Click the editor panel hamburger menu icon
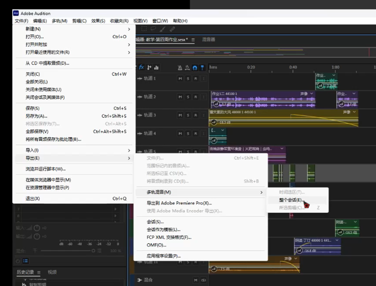Viewport: 376px width, 286px height. click(193, 40)
